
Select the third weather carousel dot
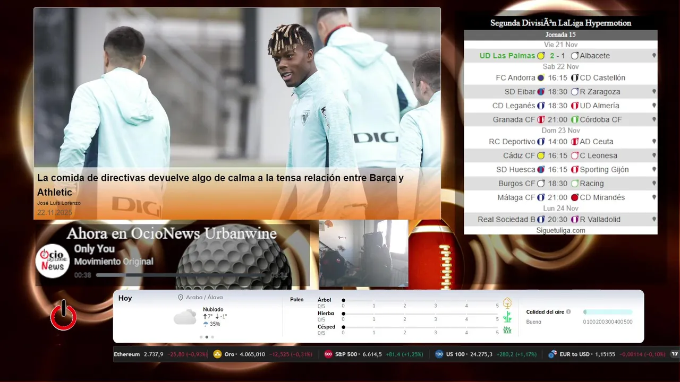pyautogui.click(x=212, y=337)
